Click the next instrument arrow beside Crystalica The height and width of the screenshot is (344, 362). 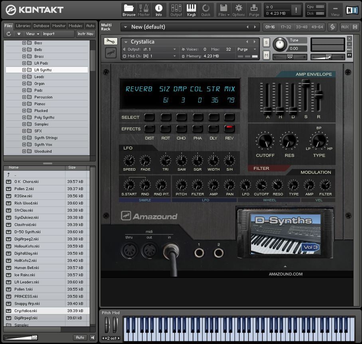click(x=255, y=42)
